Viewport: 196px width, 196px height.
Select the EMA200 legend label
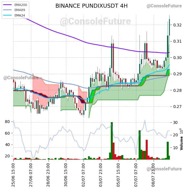[21, 5]
